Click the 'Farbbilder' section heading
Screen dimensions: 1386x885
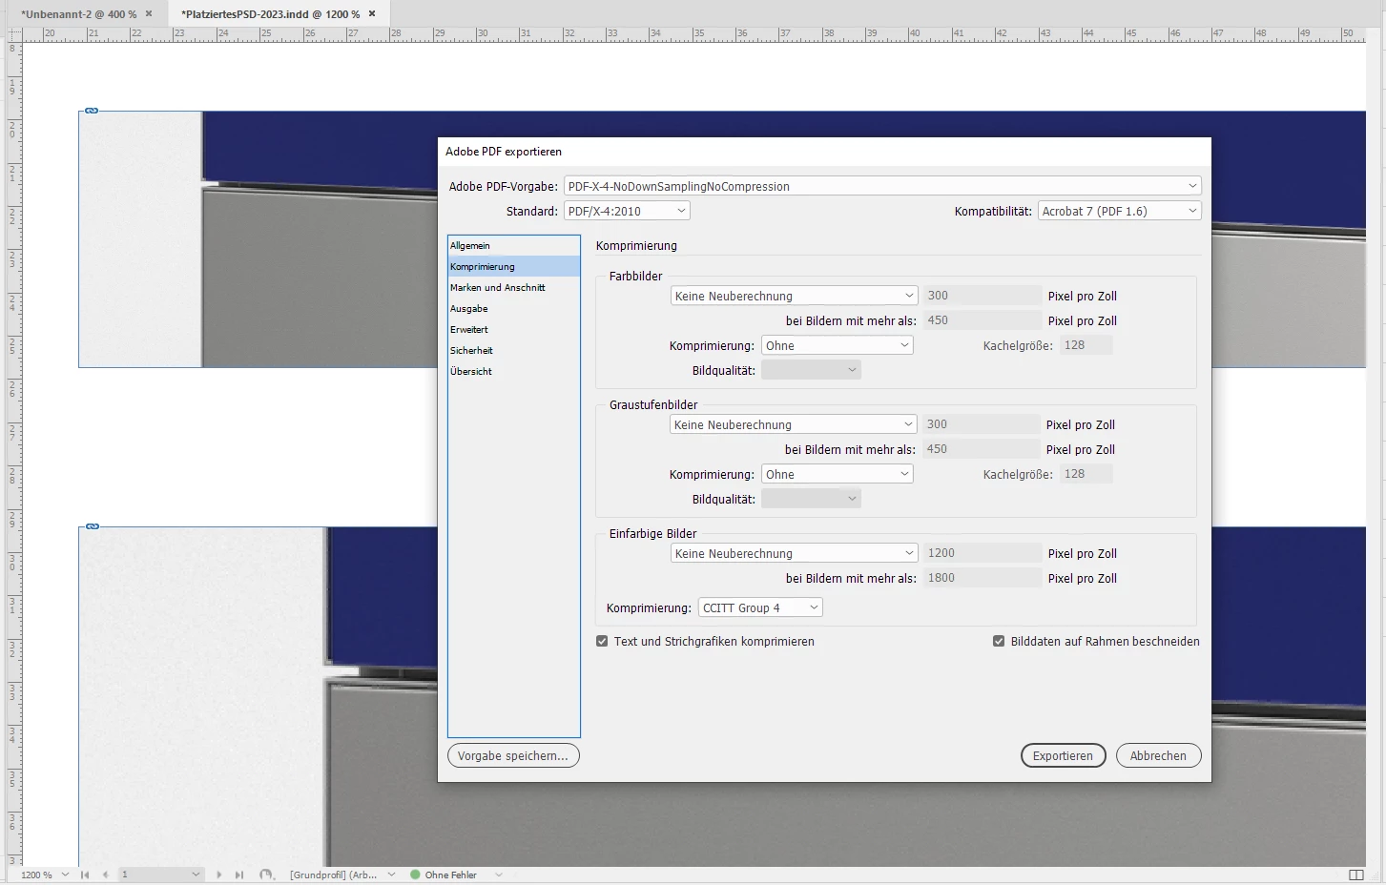coord(635,276)
